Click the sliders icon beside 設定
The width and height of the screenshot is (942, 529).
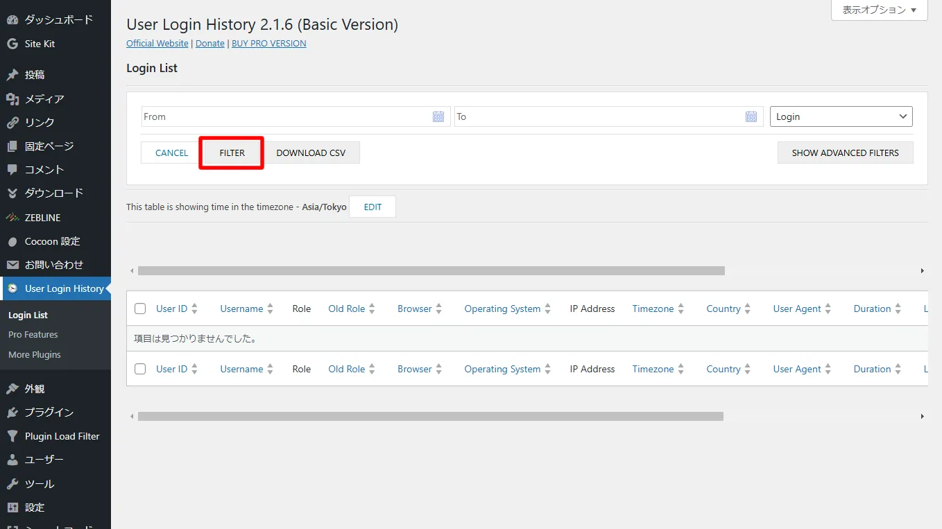[x=12, y=508]
